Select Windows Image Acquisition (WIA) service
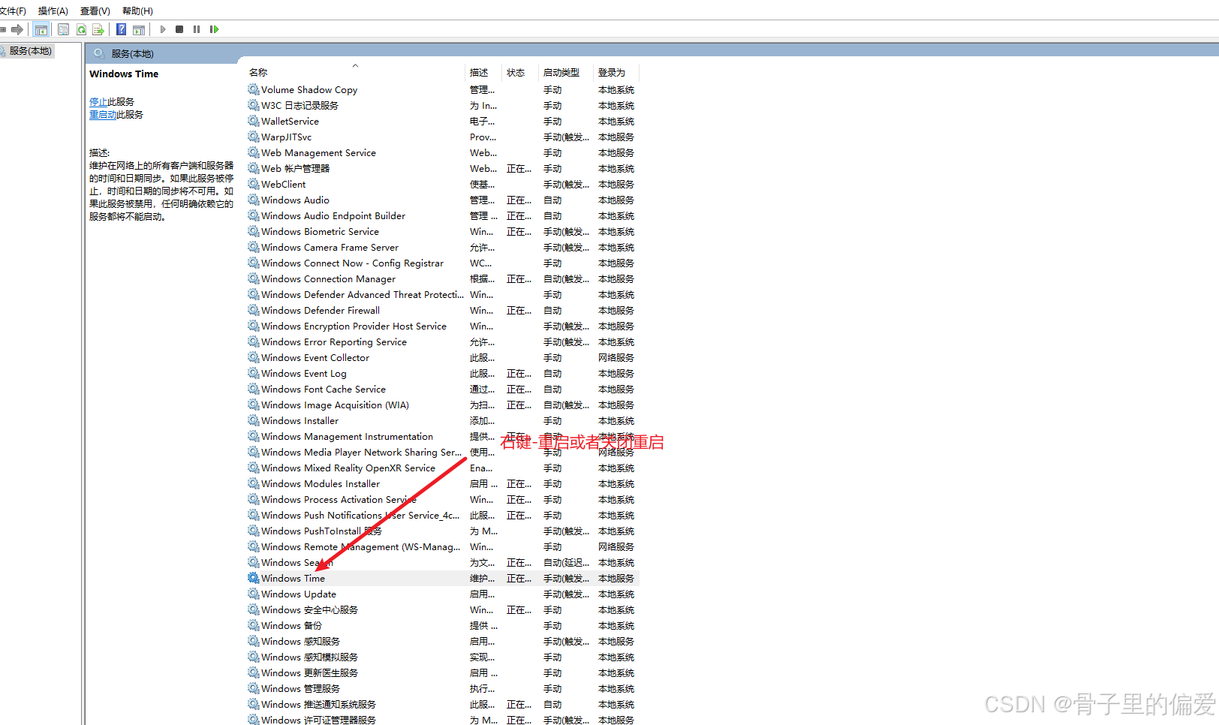Image resolution: width=1219 pixels, height=725 pixels. point(443,405)
